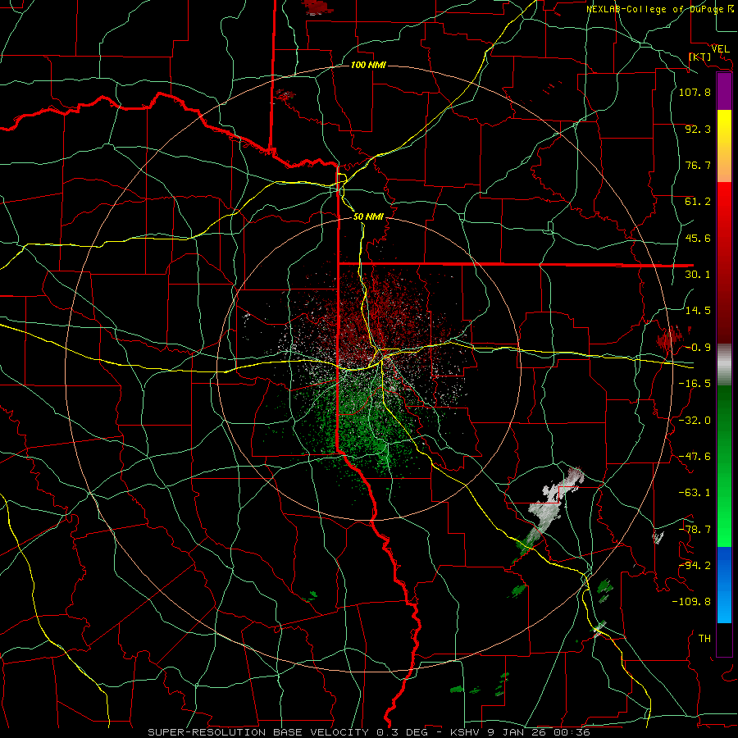The width and height of the screenshot is (738, 738).
Task: Select the -78.7 velocity scale value
Action: 695,530
